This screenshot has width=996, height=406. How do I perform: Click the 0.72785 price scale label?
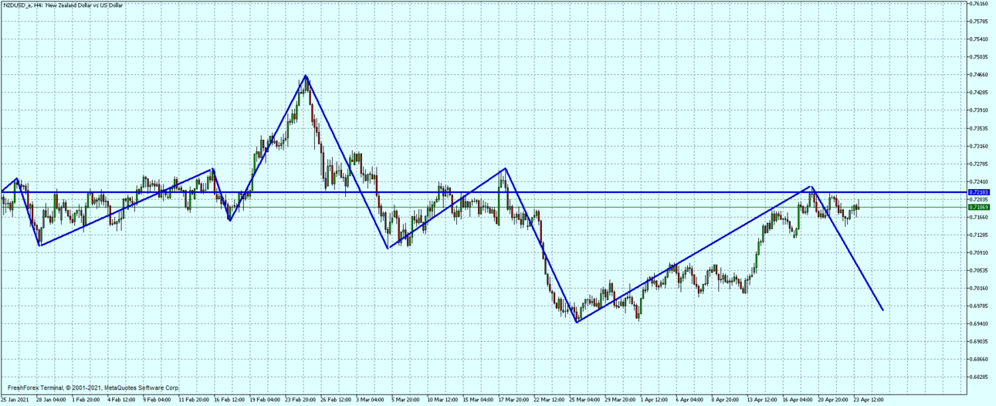[x=979, y=164]
